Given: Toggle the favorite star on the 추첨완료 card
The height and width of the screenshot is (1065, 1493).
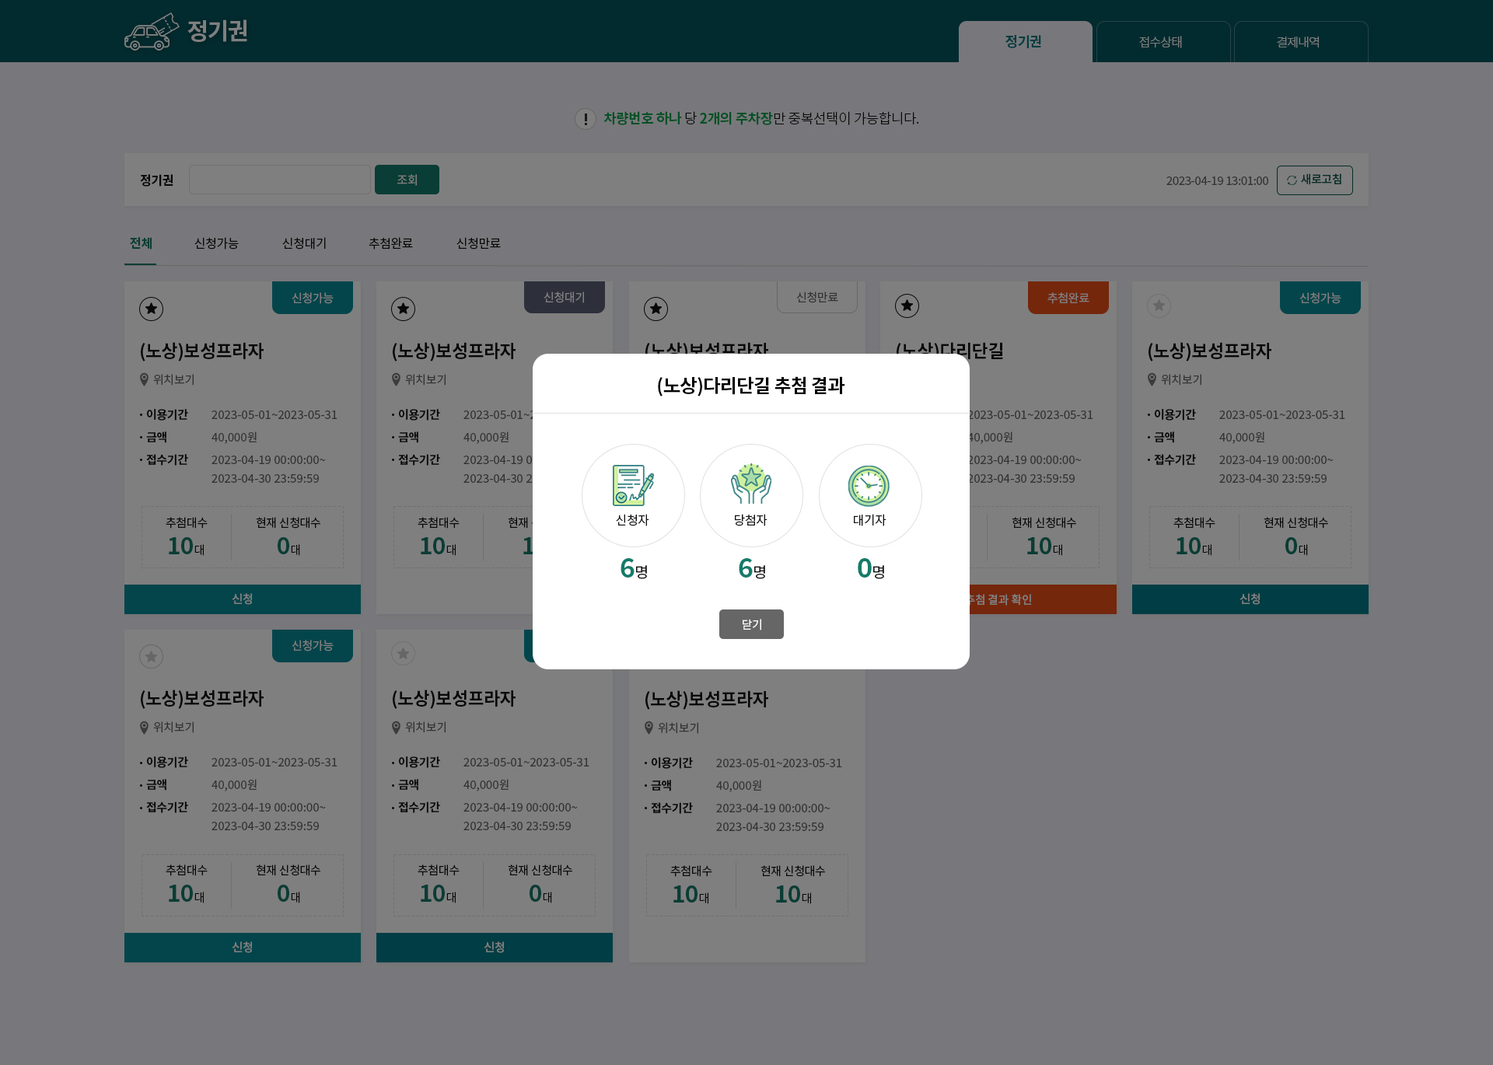Looking at the screenshot, I should pos(907,306).
